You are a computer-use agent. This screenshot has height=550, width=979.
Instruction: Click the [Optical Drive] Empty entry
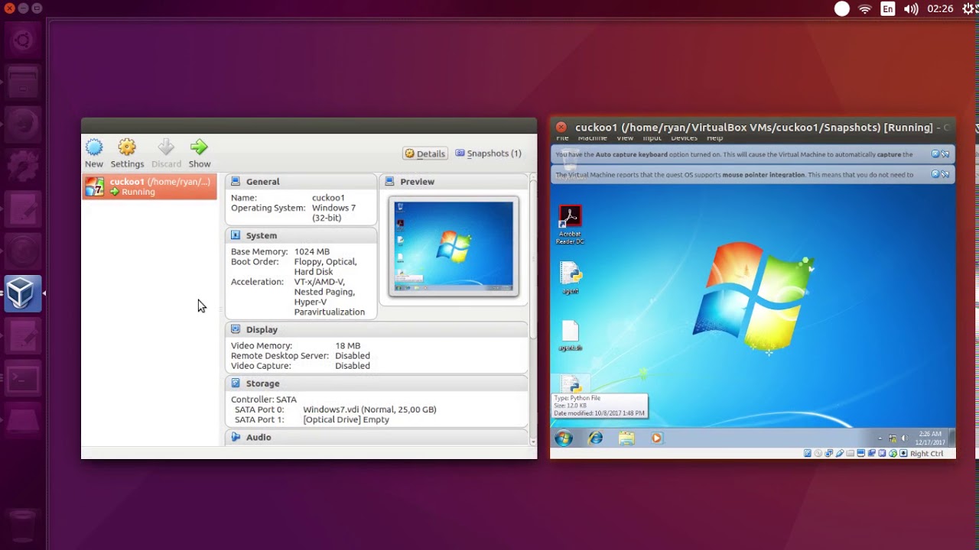346,419
